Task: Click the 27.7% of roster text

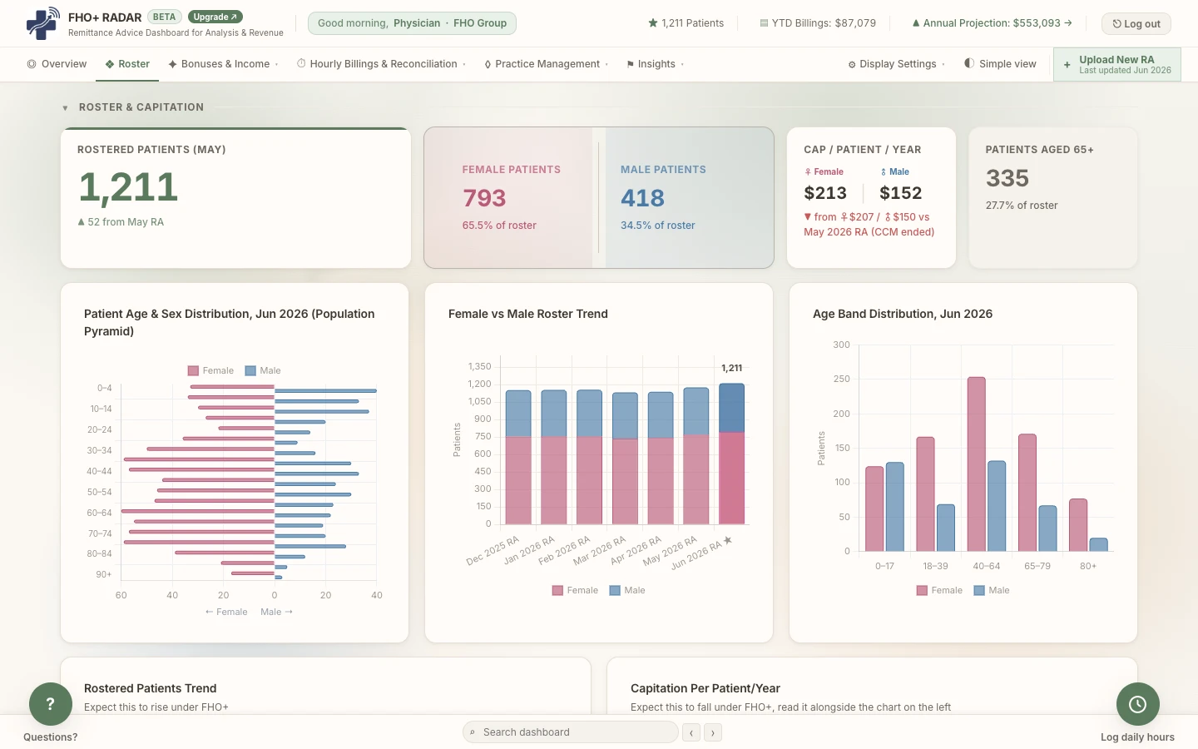Action: coord(1022,206)
